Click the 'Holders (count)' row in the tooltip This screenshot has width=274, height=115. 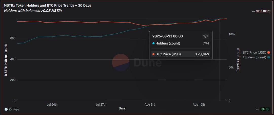[x=181, y=43]
